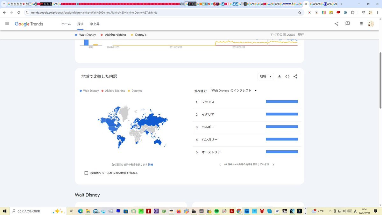This screenshot has height=215, width=382.
Task: Click the red thumbs-down extension icon
Action: click(x=338, y=12)
